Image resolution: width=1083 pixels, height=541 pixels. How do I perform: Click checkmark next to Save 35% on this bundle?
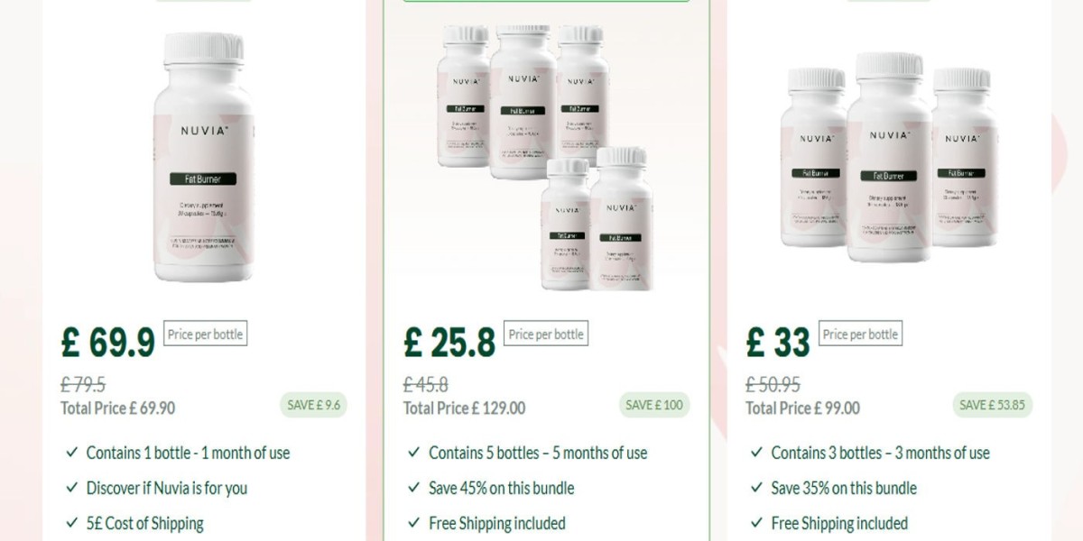point(756,487)
